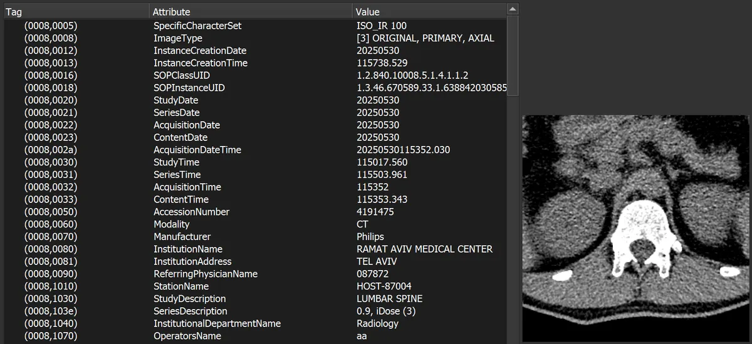Click the SeriesDescription attribute row
Viewport: 752px width, 344px height.
pyautogui.click(x=255, y=311)
